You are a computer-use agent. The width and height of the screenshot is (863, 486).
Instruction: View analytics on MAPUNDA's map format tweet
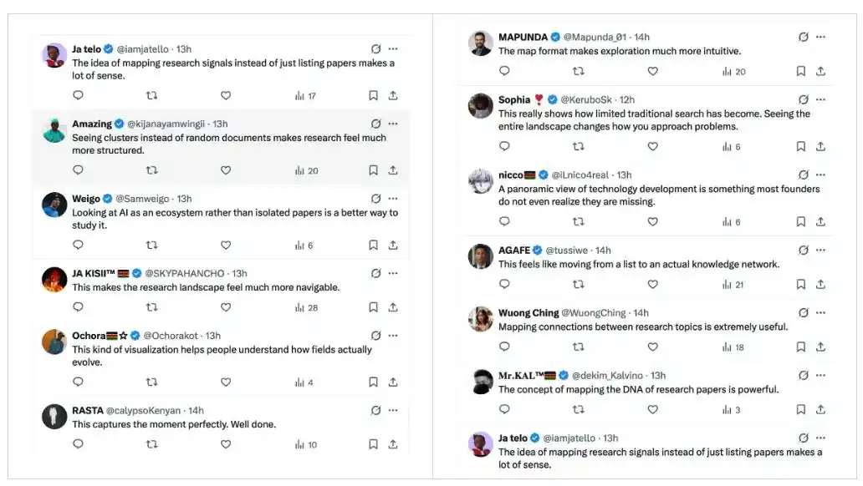pos(733,72)
